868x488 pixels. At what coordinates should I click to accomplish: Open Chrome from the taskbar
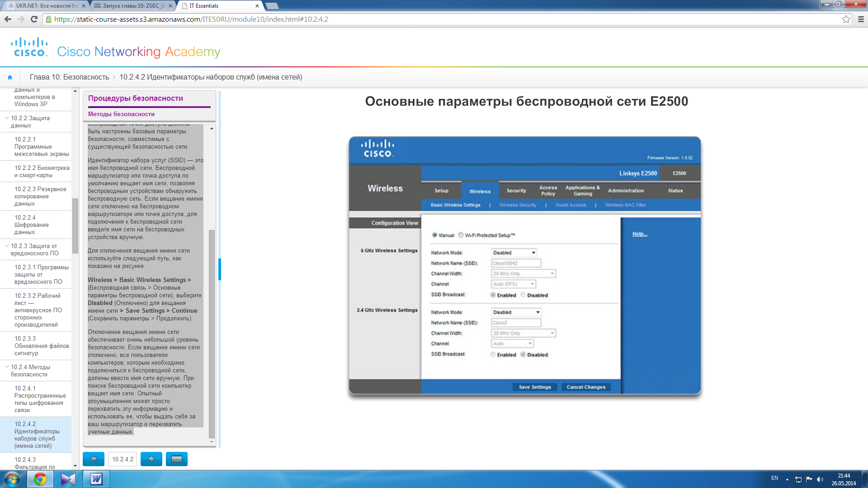(x=40, y=479)
